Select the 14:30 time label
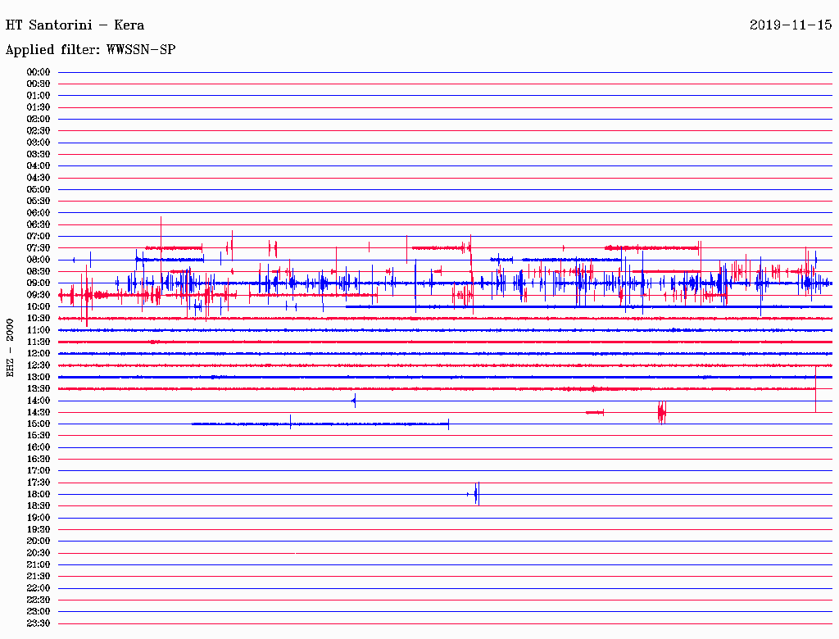Screen dimensions: 839x639 pyautogui.click(x=38, y=412)
